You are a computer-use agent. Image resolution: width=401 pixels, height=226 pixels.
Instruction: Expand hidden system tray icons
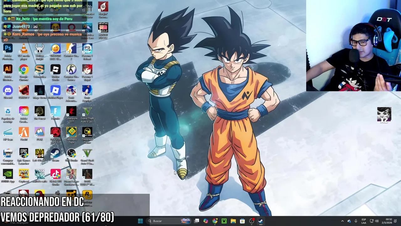[342, 221]
